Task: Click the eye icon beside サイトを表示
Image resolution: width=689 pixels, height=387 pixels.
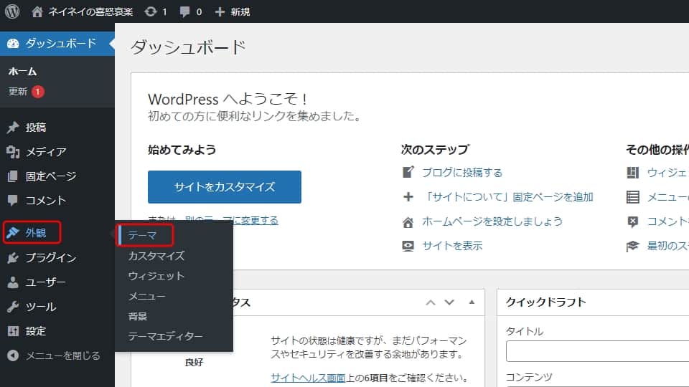Action: click(408, 246)
